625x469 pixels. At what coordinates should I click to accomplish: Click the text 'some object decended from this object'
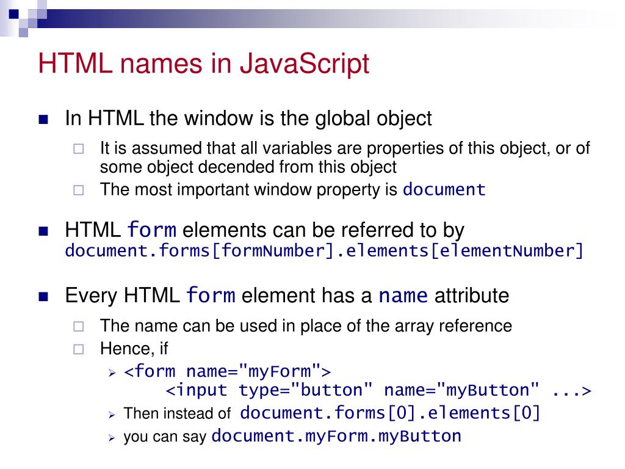coord(248,167)
